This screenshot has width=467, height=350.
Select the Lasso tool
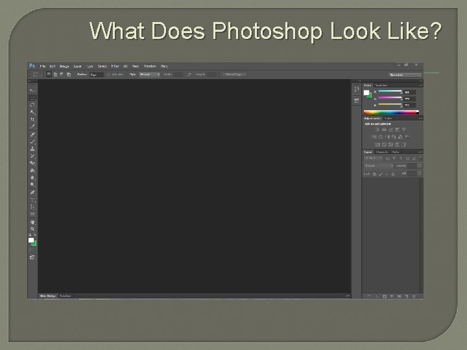[x=32, y=105]
